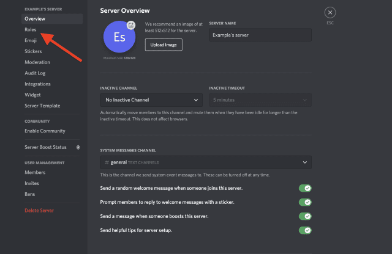This screenshot has height=254, width=392.
Task: Toggle helpful tips for server setup
Action: 304,230
